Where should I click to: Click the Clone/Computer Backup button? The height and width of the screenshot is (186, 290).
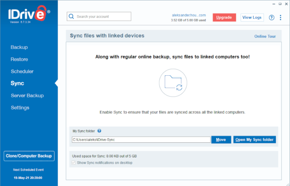tap(29, 156)
